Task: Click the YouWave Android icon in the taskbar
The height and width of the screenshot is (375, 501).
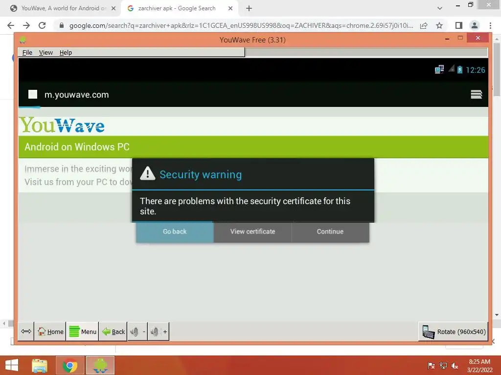Action: click(x=100, y=366)
